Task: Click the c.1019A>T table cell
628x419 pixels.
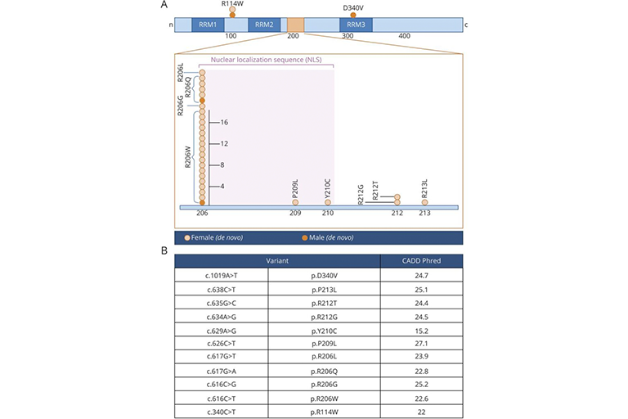Action: point(222,276)
